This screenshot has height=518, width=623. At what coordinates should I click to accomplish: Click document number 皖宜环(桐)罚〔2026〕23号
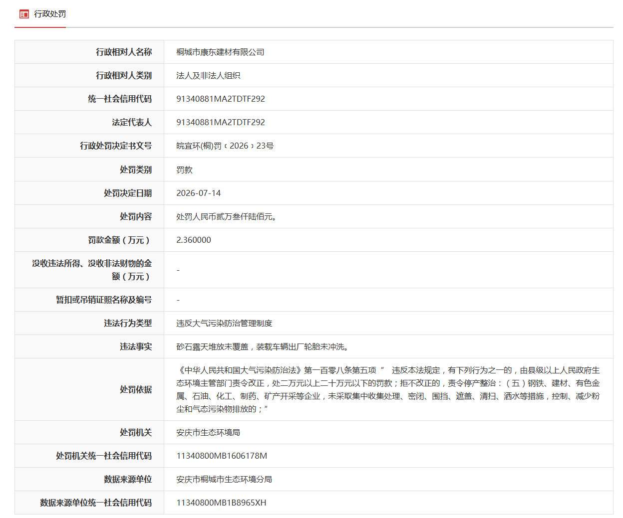pyautogui.click(x=225, y=146)
